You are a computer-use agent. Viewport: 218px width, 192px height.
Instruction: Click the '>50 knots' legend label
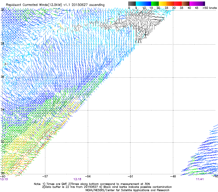209,8
